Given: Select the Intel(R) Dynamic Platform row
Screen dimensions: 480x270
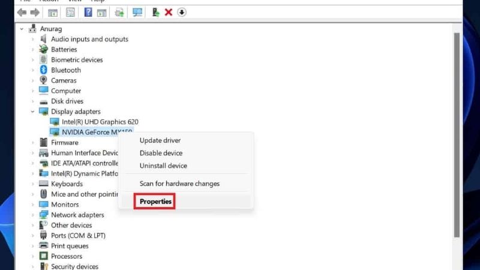Looking at the screenshot, I should point(85,173).
